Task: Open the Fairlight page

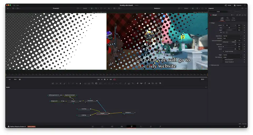Action: click(x=150, y=127)
